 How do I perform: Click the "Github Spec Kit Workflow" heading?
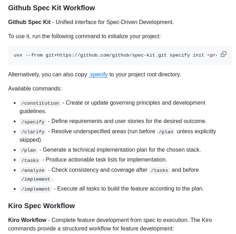pyautogui.click(x=51, y=8)
